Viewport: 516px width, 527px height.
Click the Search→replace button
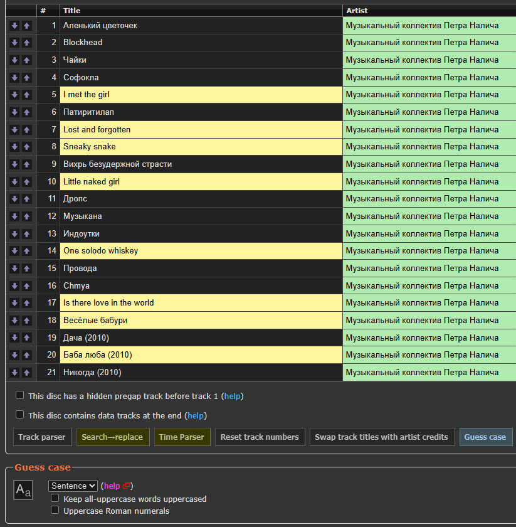pyautogui.click(x=113, y=437)
